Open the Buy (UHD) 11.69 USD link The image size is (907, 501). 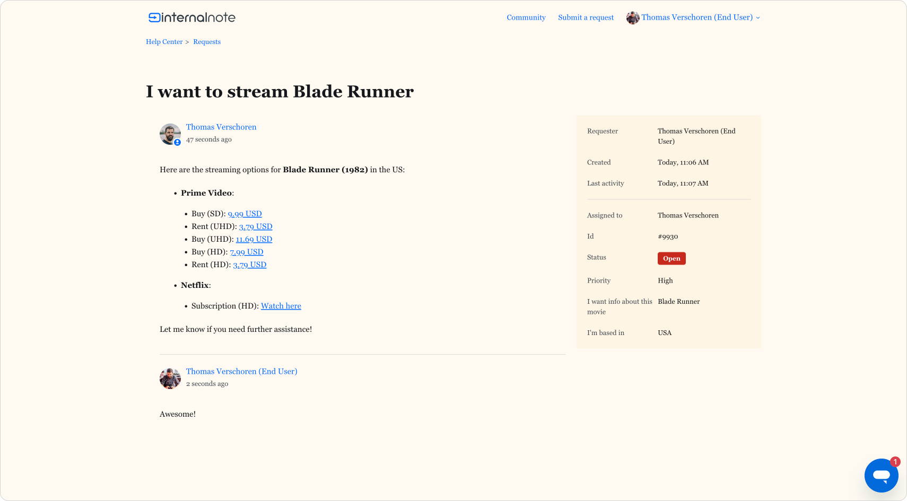point(254,239)
